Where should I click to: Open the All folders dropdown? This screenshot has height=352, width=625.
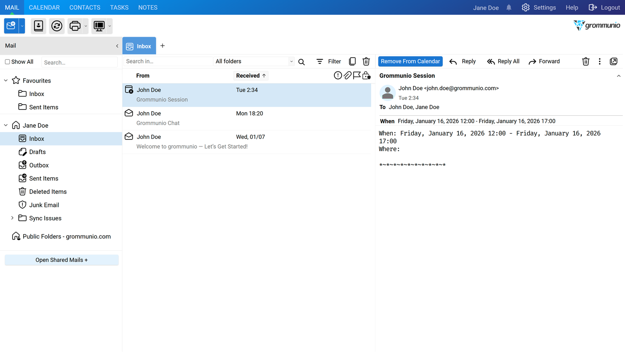[x=254, y=62]
